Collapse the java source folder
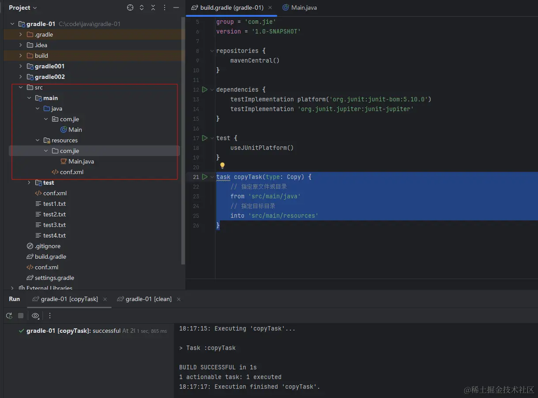 pos(38,108)
